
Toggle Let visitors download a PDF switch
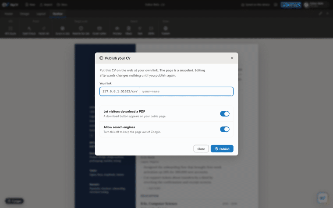[x=225, y=114]
